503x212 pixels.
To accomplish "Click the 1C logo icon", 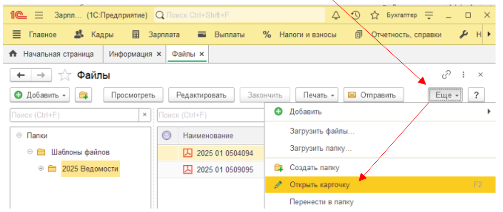I will click(18, 15).
